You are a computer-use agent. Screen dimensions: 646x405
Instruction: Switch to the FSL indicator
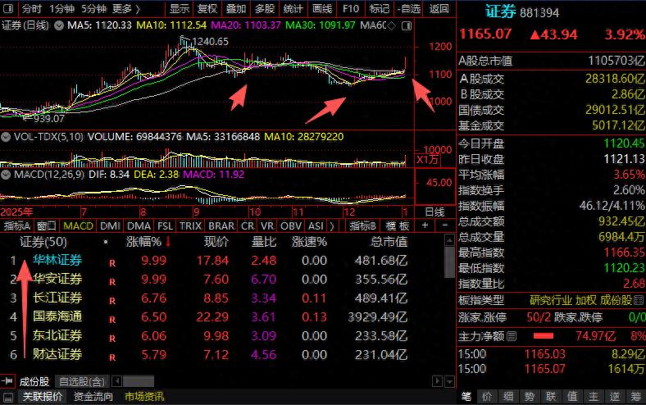[165, 225]
